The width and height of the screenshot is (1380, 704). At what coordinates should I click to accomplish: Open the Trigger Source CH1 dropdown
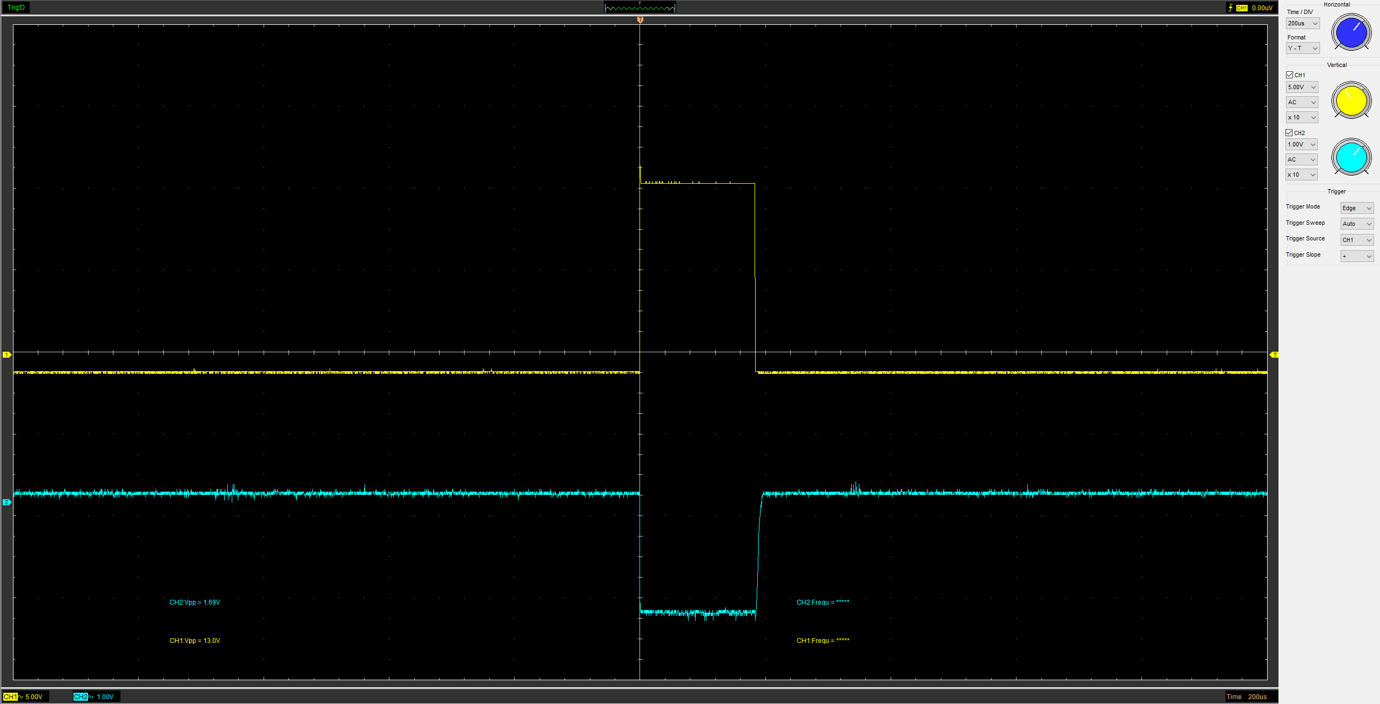(x=1357, y=240)
